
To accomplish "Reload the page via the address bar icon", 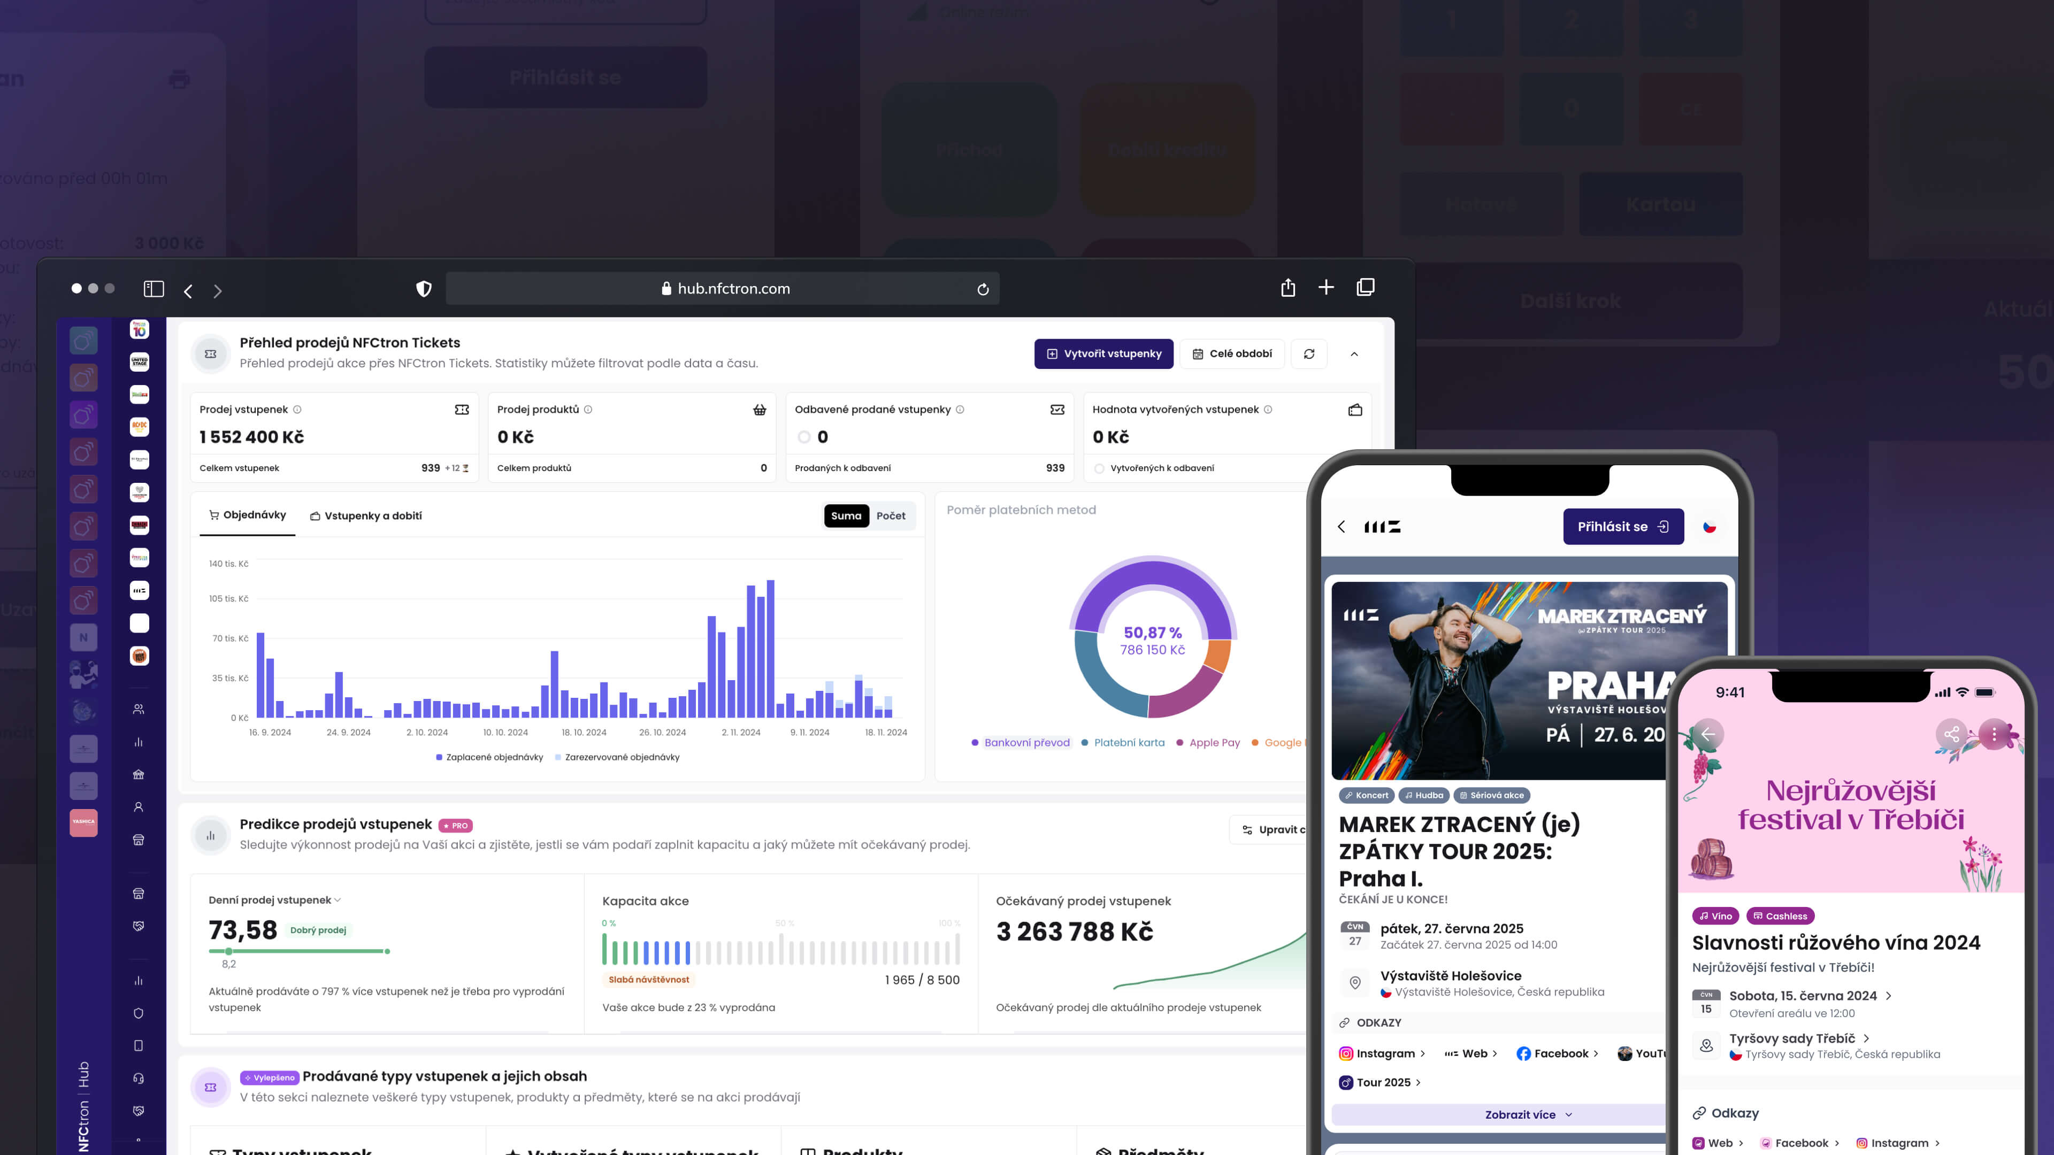I will coord(983,289).
